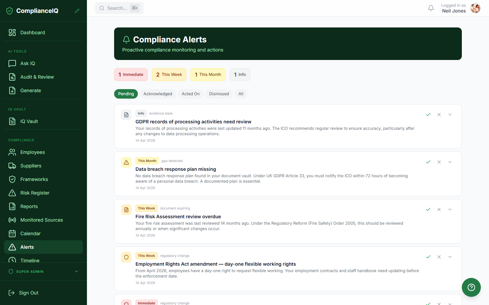This screenshot has width=489, height=305.
Task: Toggle the This Month priority filter
Action: click(x=208, y=75)
